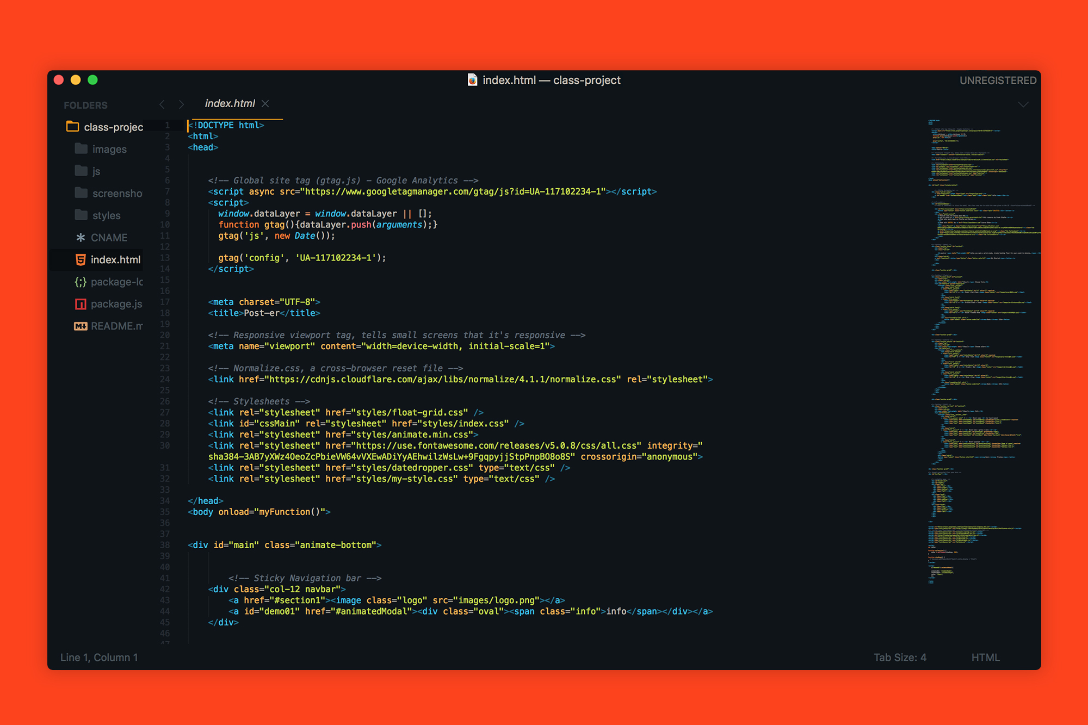Close the index.html tab
The image size is (1088, 725).
pyautogui.click(x=265, y=103)
